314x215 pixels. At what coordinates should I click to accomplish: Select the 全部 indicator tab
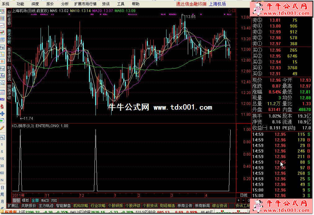35,200
